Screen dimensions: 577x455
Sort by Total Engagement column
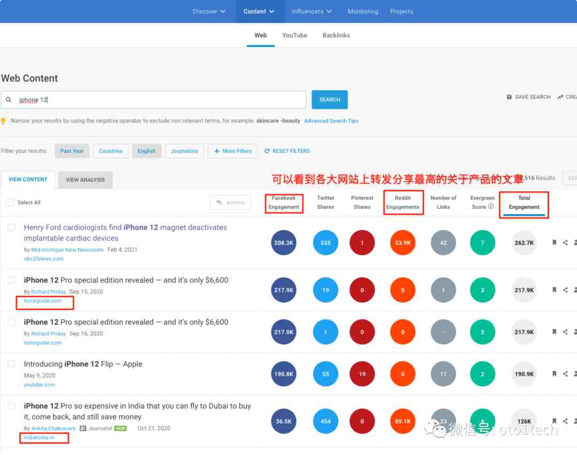pos(524,202)
